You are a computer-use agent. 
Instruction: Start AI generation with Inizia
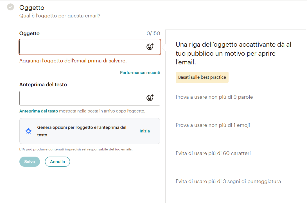click(x=145, y=131)
